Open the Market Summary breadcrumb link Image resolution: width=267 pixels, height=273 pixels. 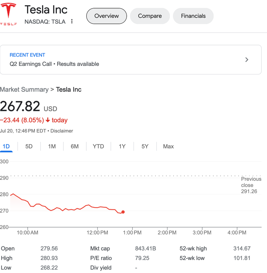[x=24, y=89]
